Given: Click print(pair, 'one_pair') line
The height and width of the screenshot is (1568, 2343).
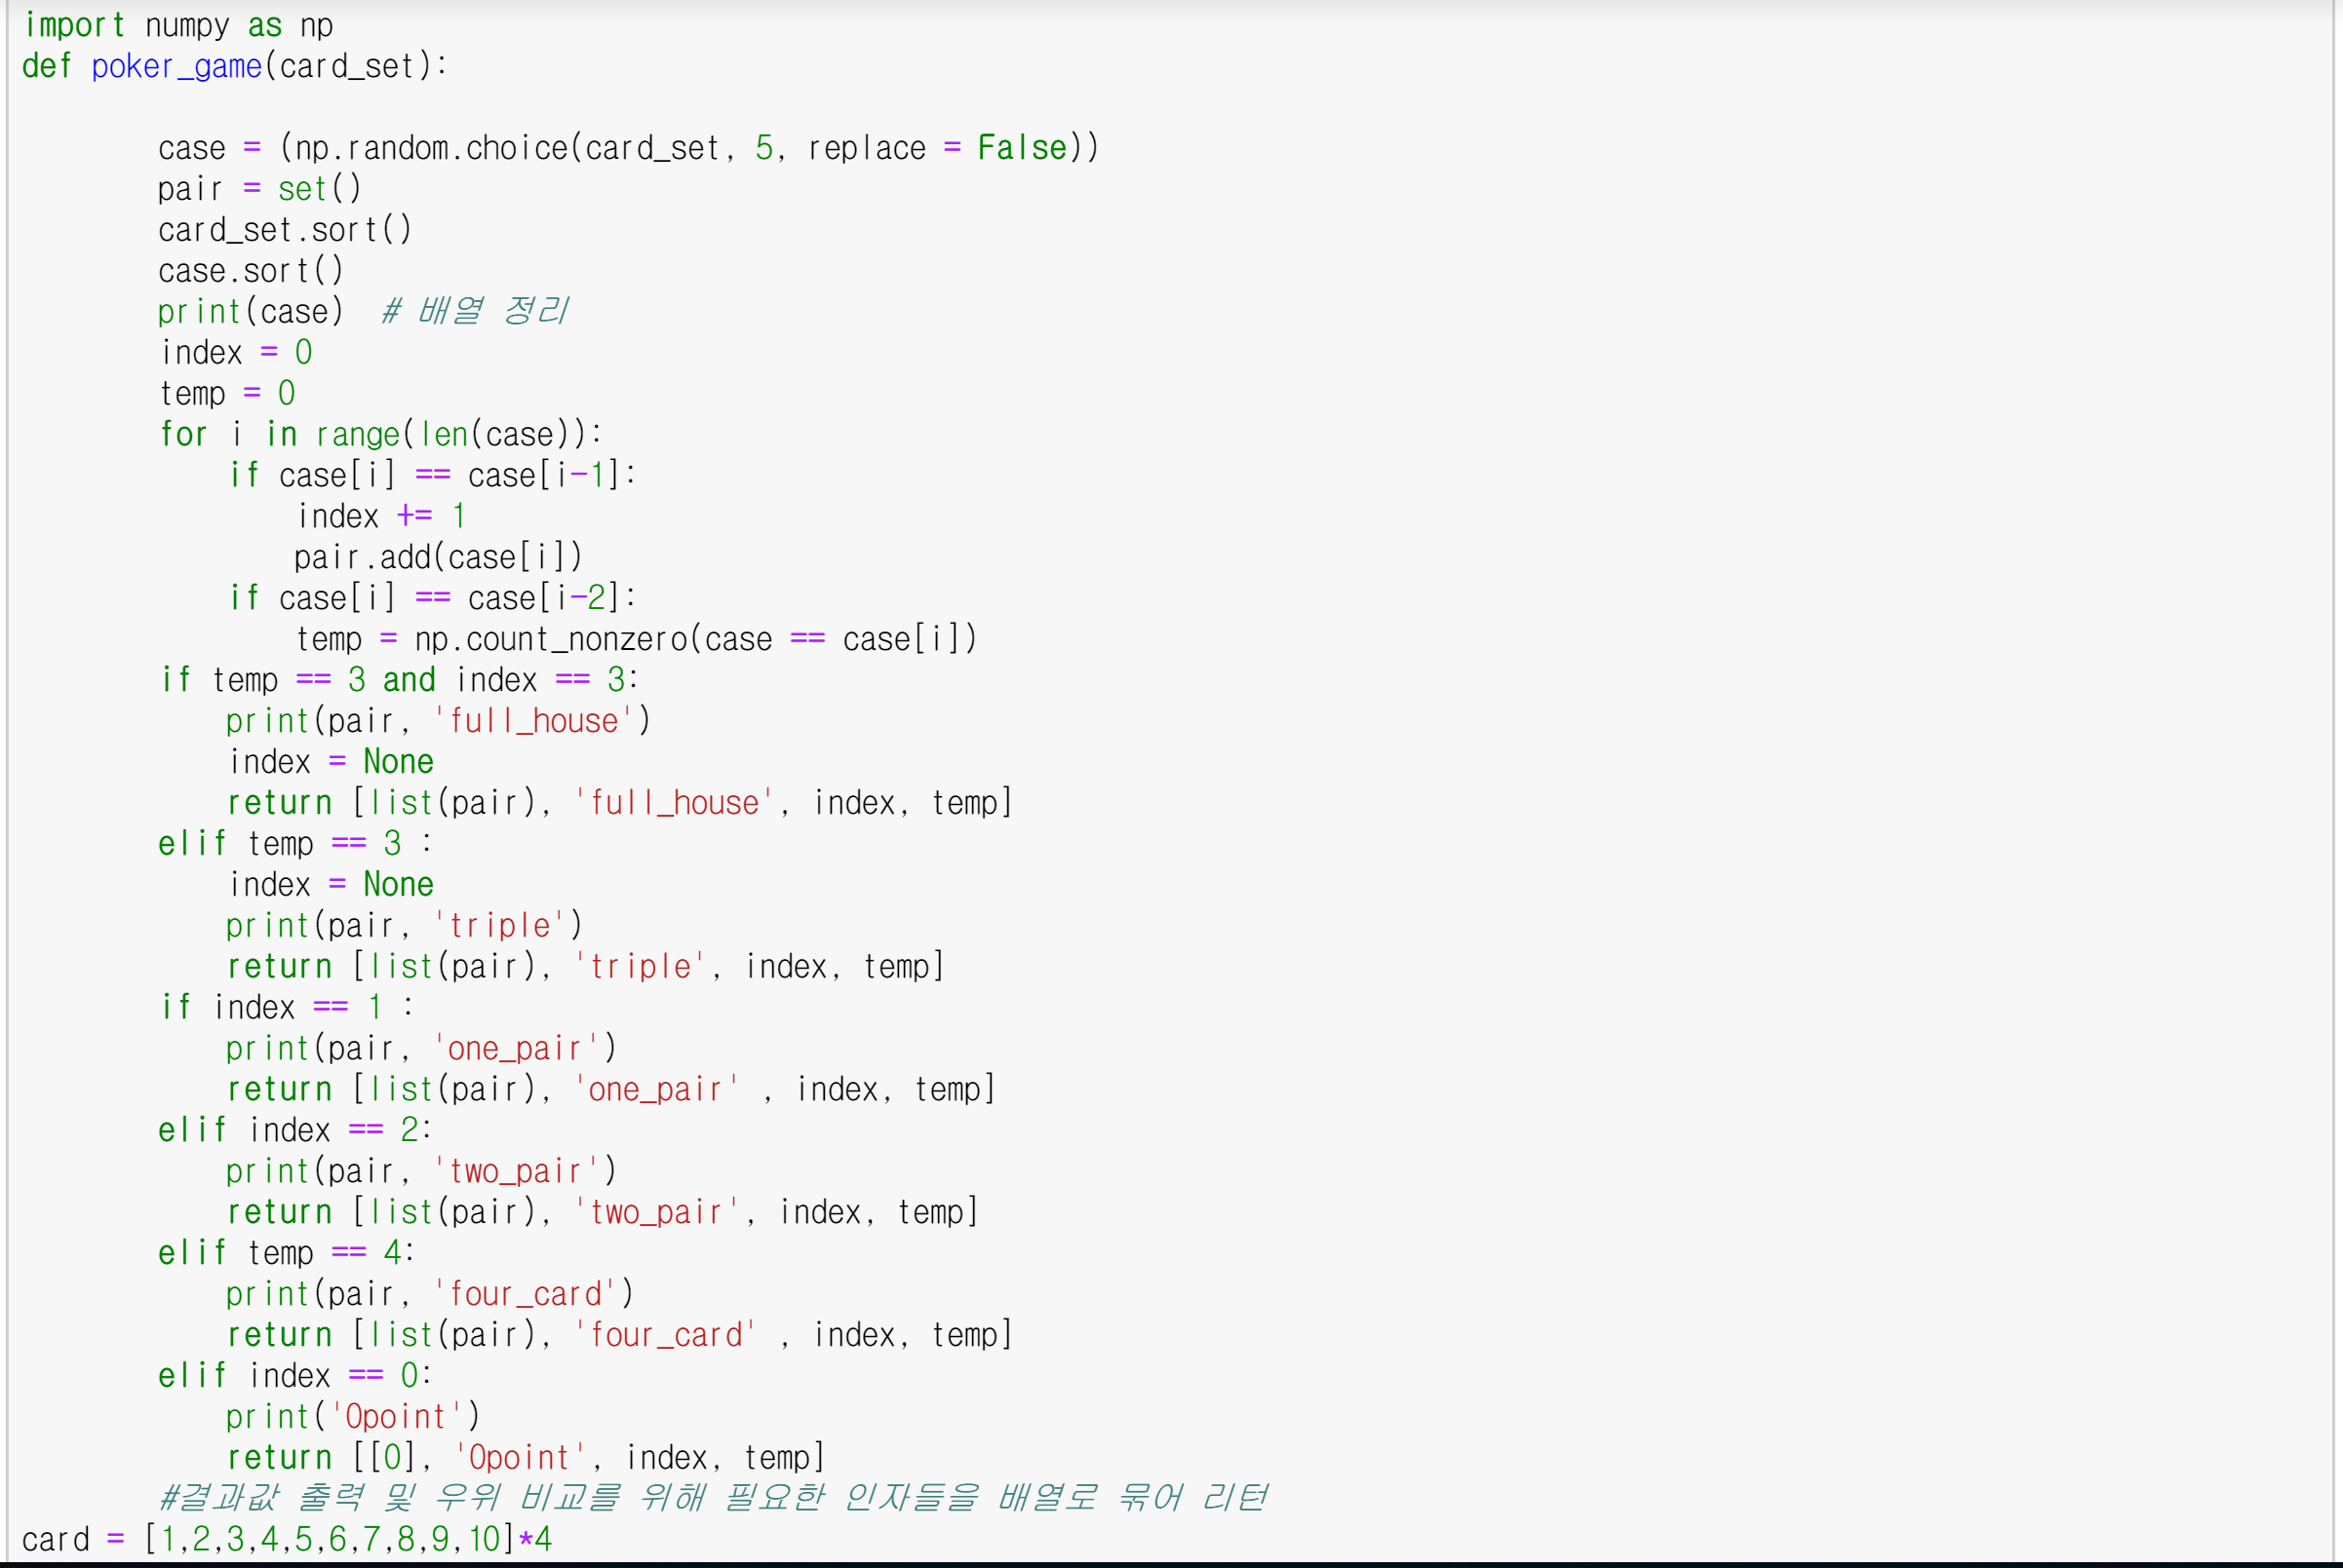Looking at the screenshot, I should click(421, 1049).
